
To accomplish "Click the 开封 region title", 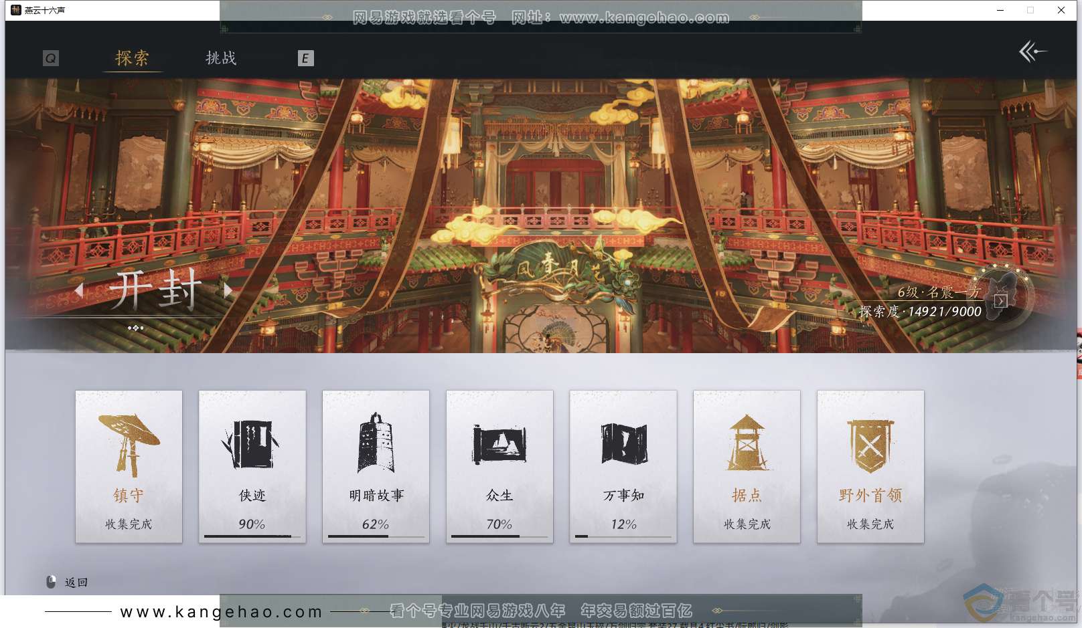I will (x=155, y=290).
